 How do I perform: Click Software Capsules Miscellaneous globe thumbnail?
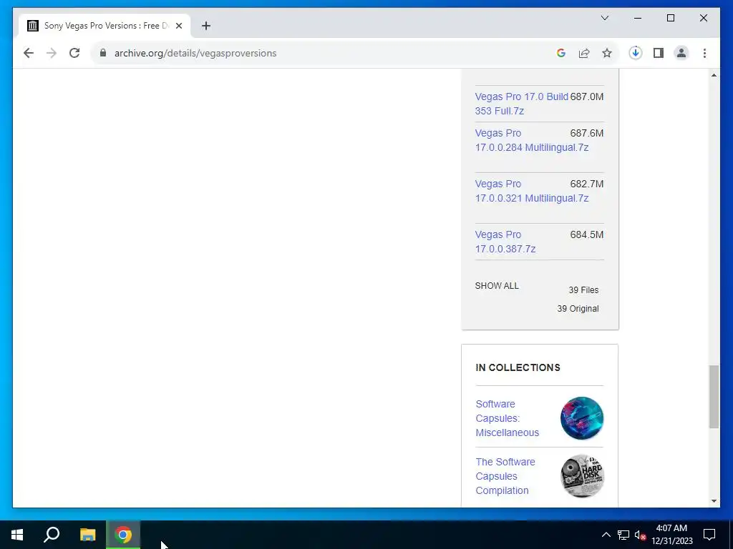pyautogui.click(x=582, y=418)
